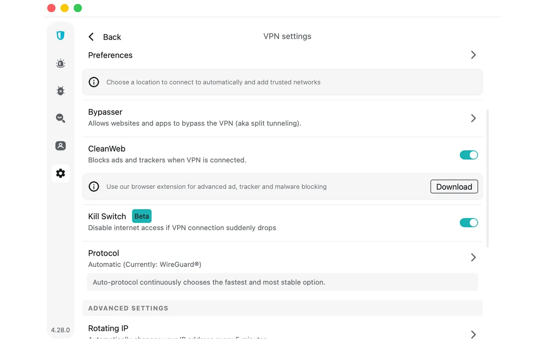Open the Rotating IP row title

coord(108,328)
